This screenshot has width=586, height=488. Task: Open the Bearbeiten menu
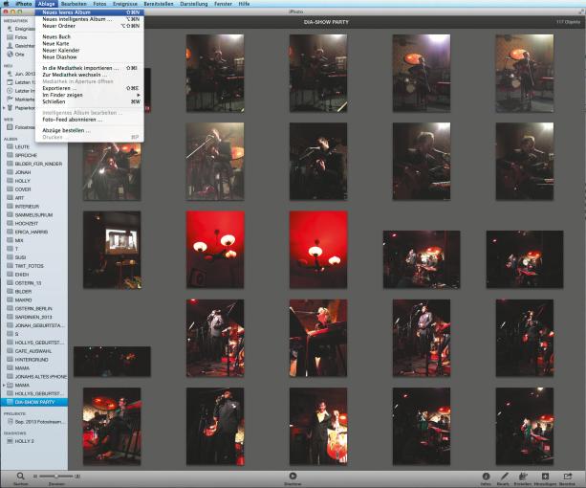74,4
